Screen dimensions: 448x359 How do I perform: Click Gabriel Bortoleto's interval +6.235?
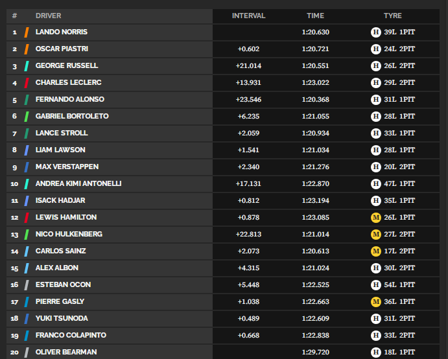[x=248, y=116]
